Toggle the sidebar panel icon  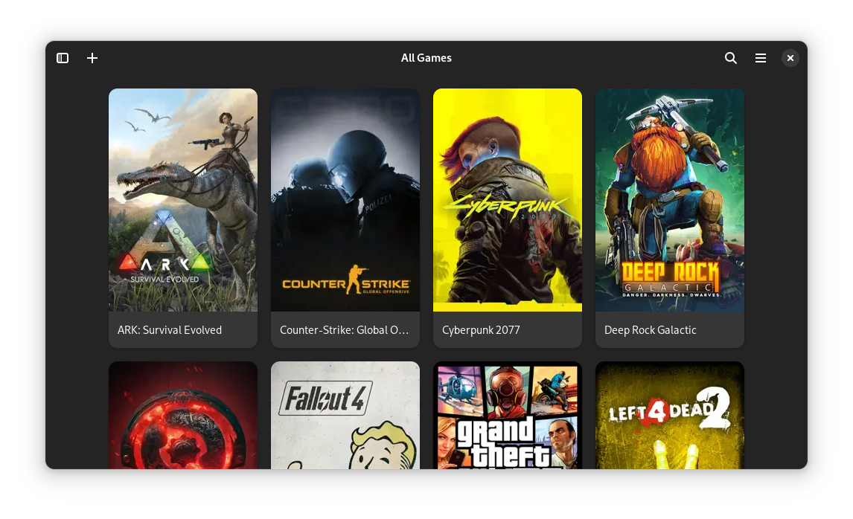click(x=63, y=58)
